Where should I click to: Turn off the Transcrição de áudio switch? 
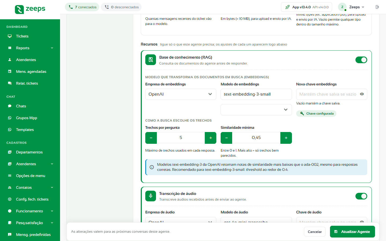click(361, 196)
